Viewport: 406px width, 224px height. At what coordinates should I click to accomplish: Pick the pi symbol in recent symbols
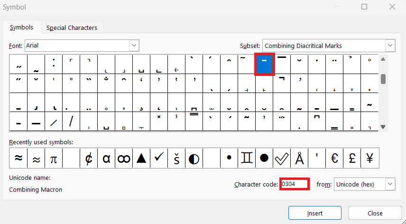(x=53, y=158)
